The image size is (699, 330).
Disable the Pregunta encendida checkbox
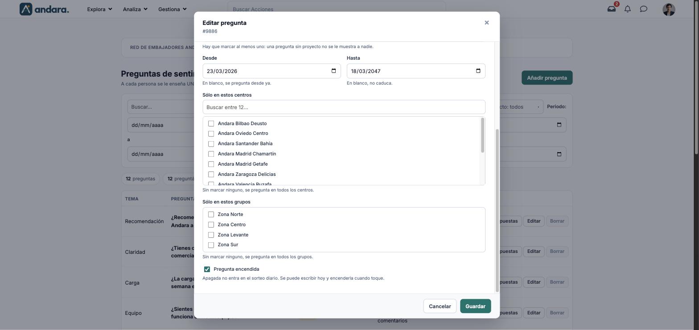[207, 269]
